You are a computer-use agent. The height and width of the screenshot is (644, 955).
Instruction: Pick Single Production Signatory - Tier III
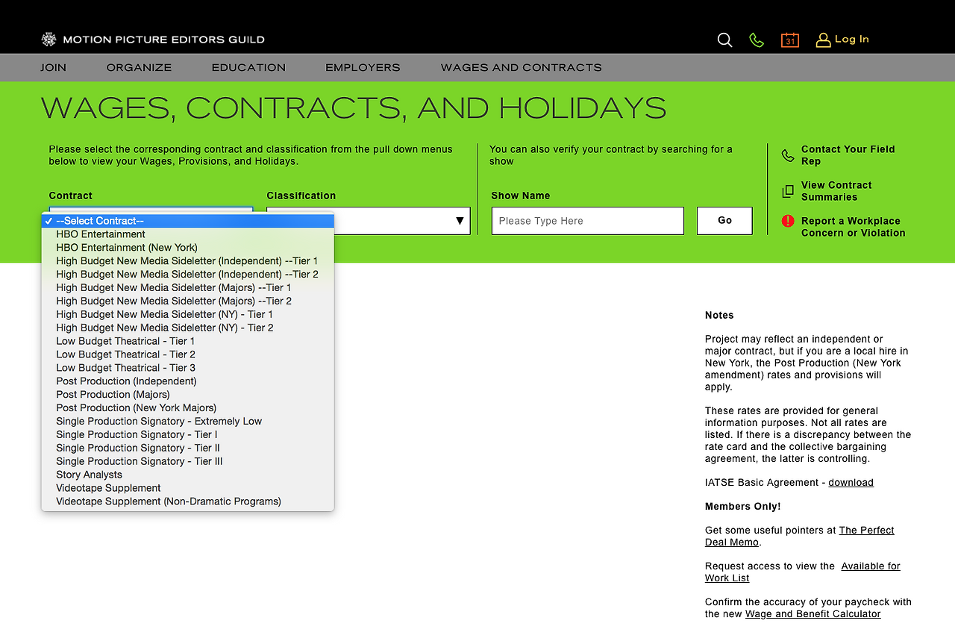(188, 462)
